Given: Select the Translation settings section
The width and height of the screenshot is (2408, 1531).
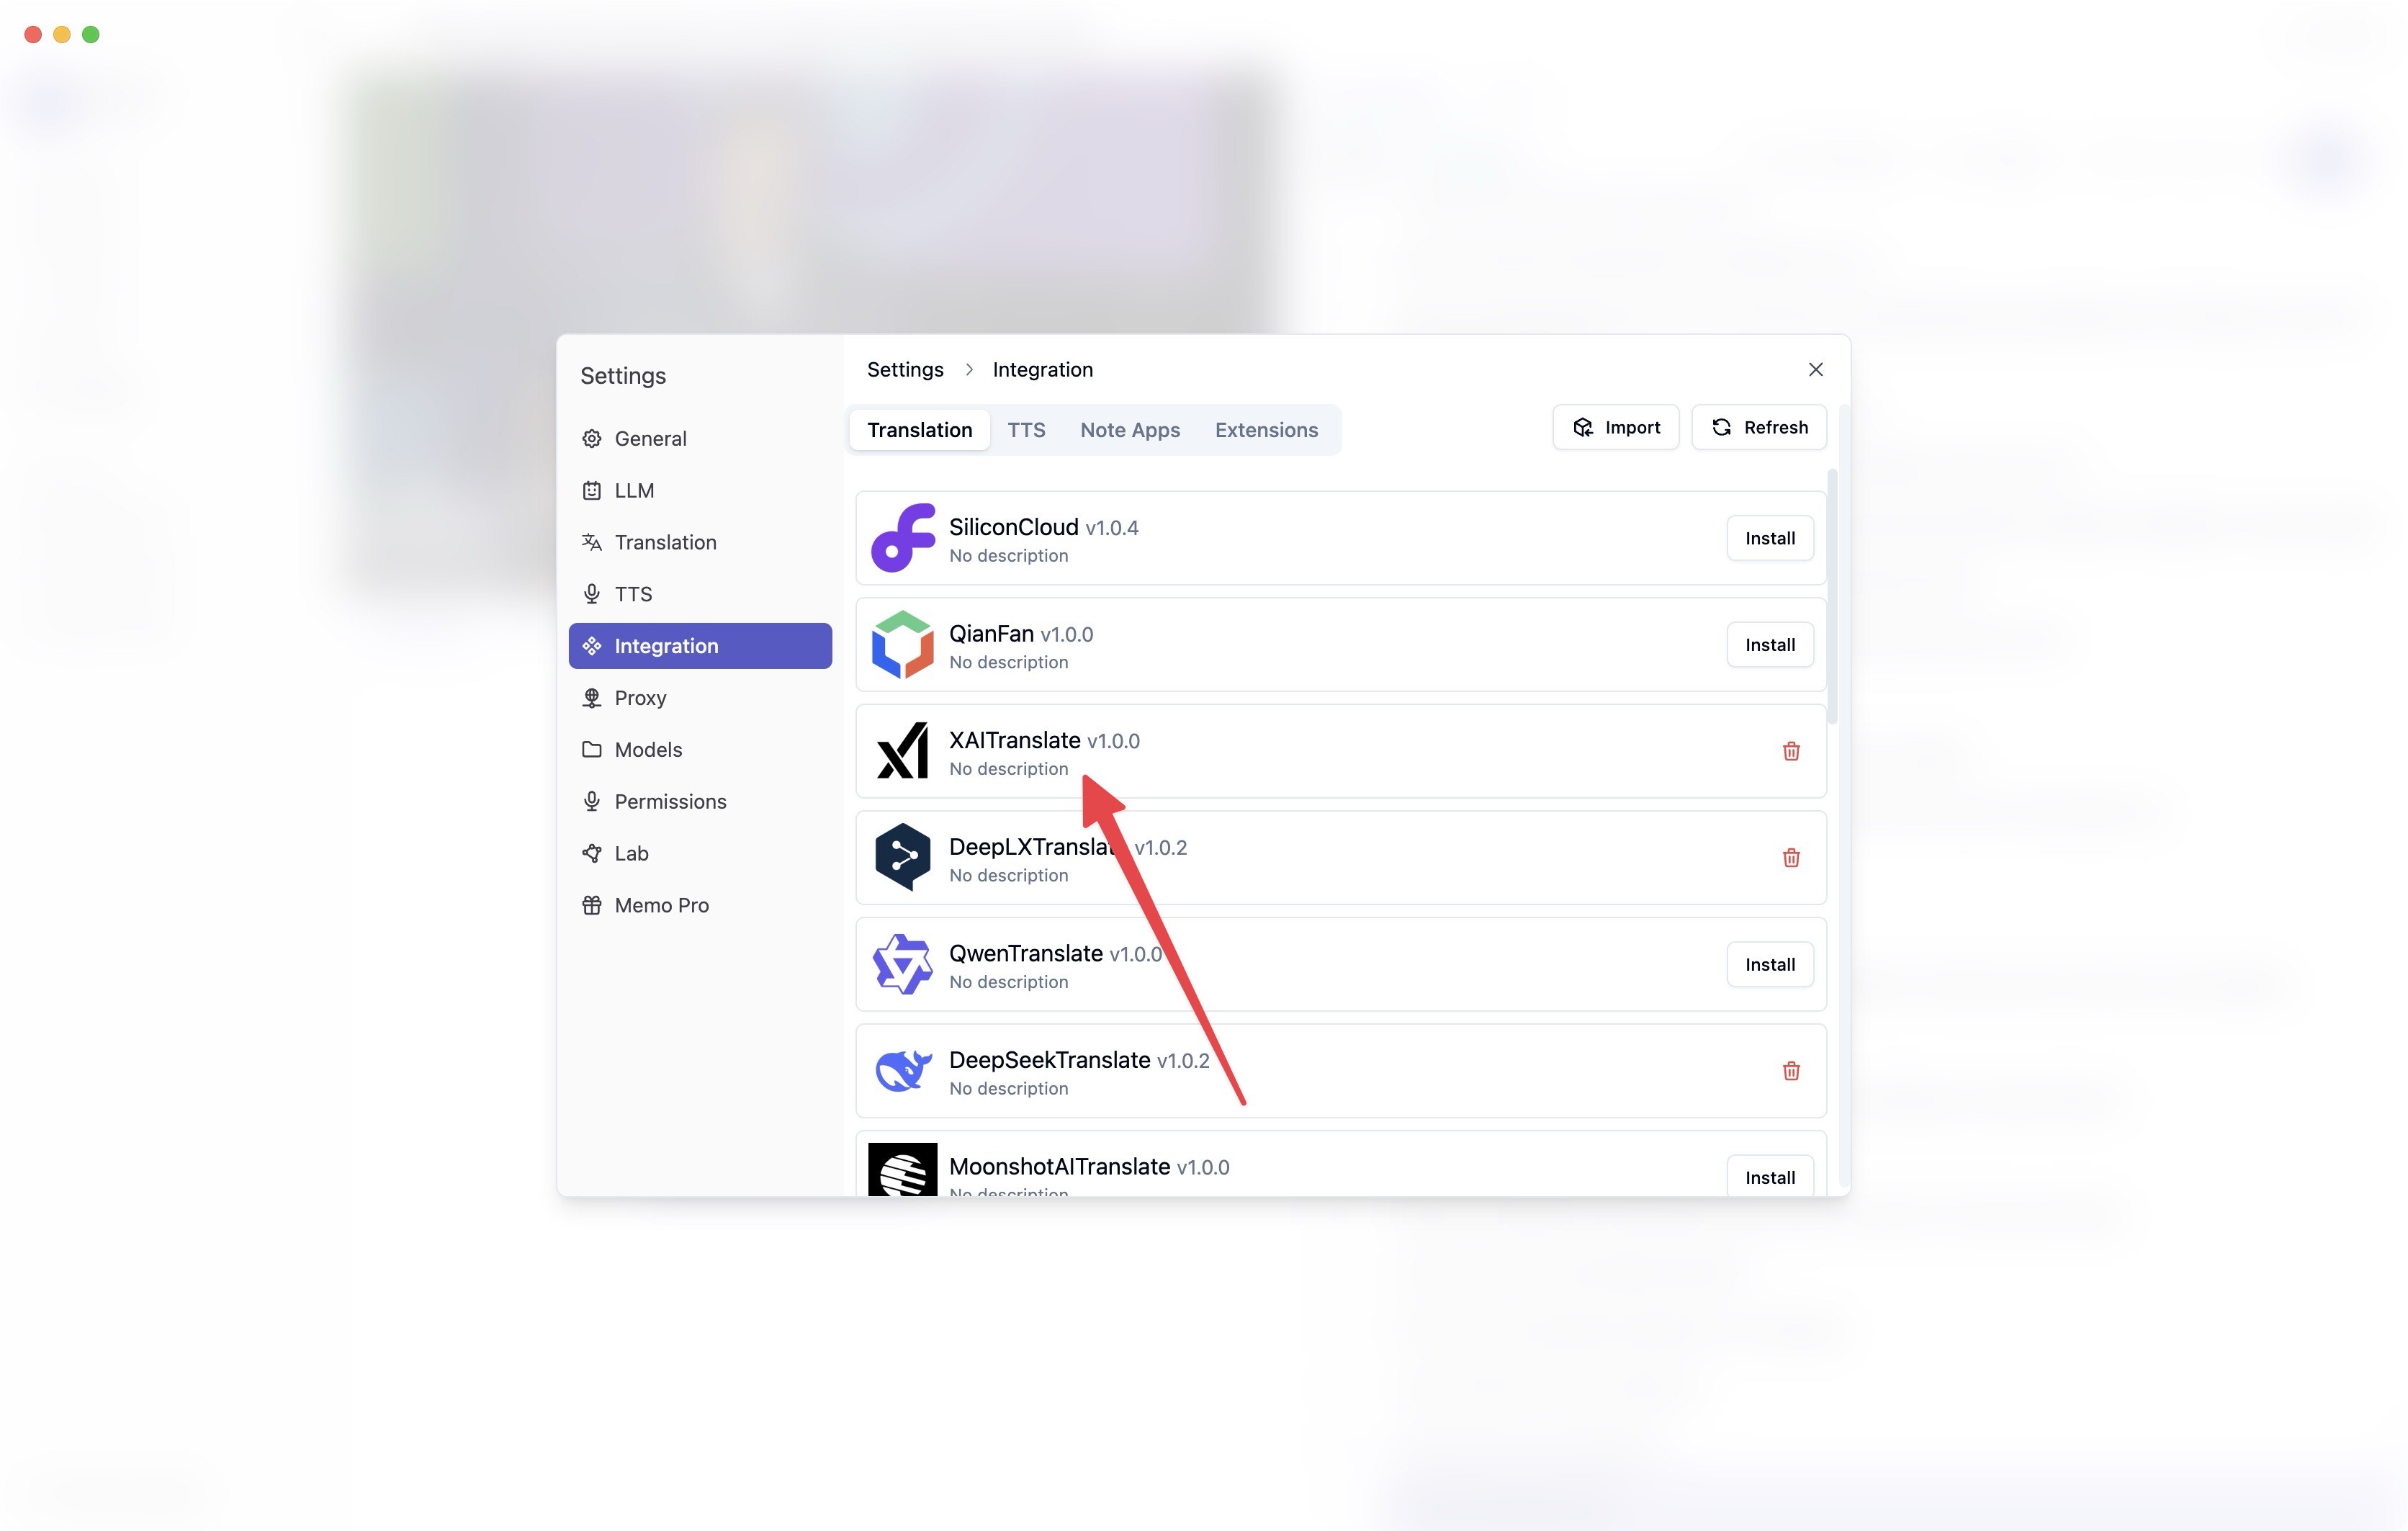Looking at the screenshot, I should pos(665,542).
